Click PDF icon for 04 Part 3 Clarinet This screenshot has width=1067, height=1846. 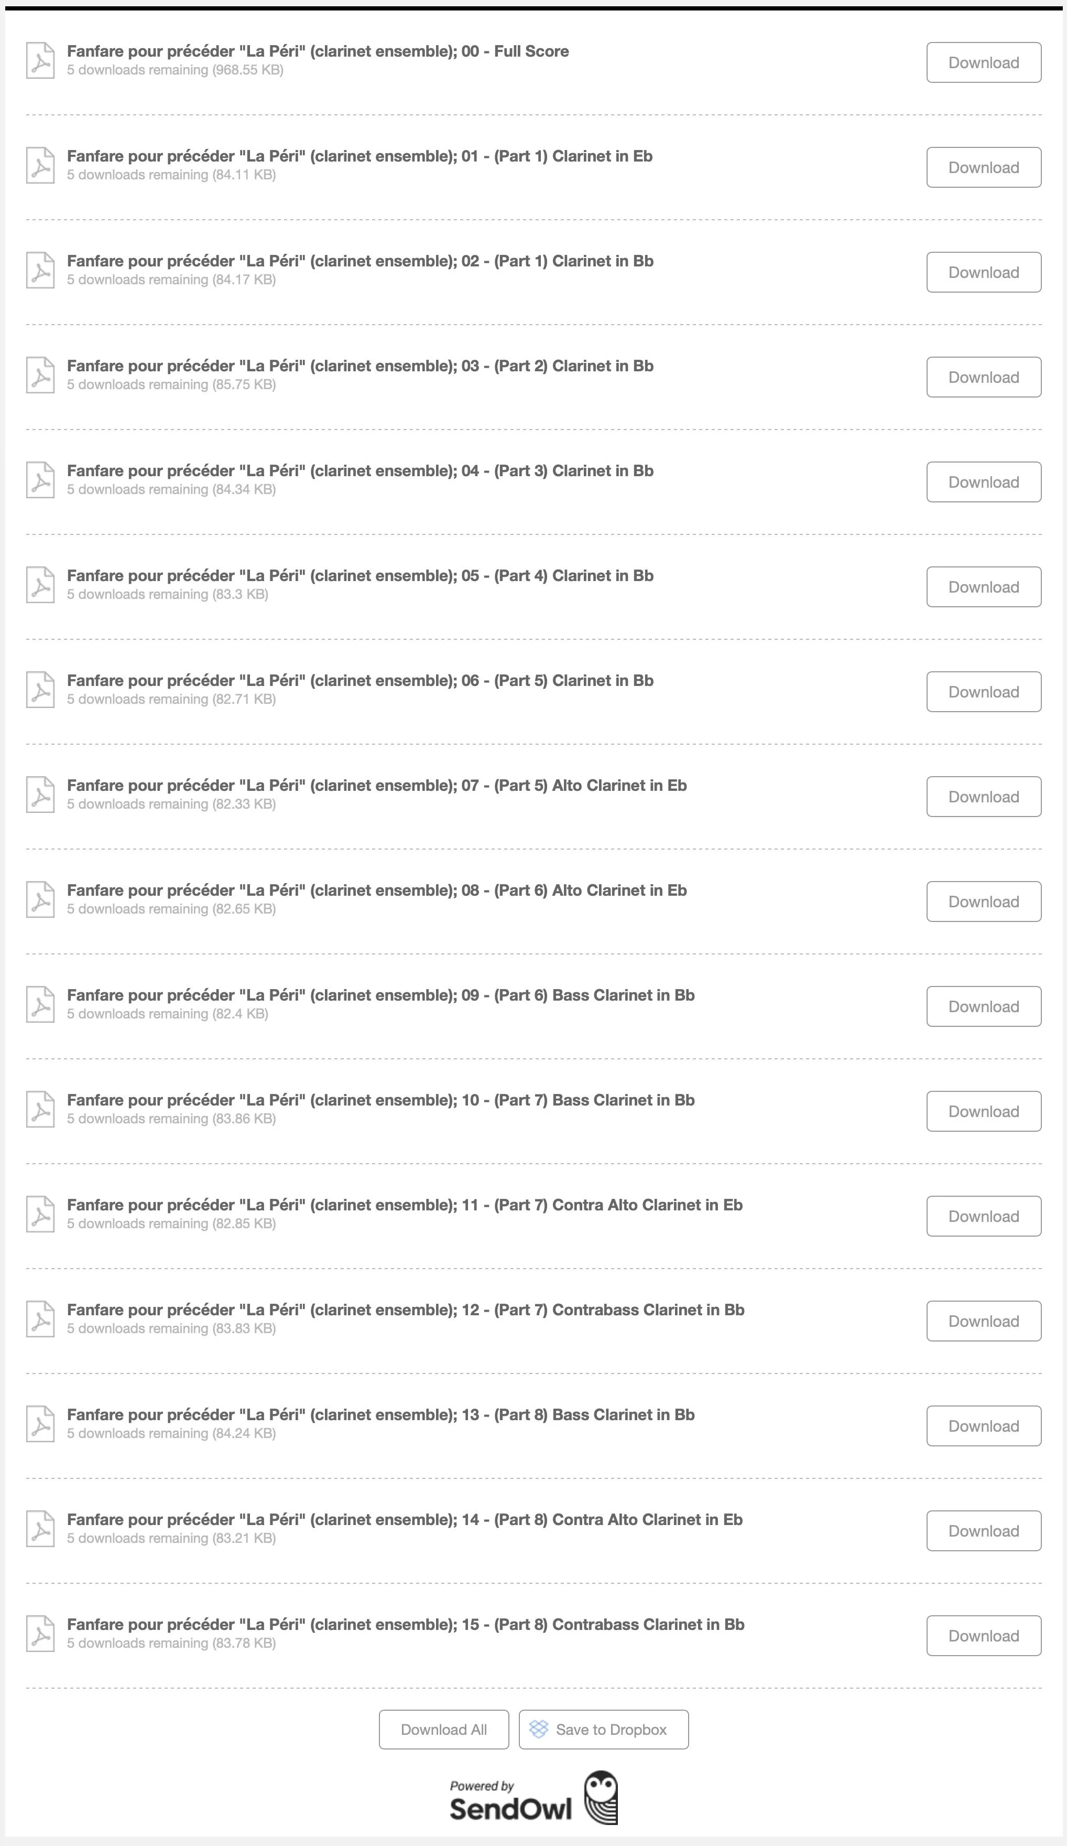click(40, 480)
